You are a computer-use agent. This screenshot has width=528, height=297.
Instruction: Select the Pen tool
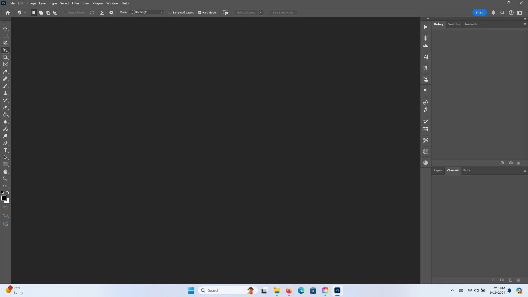pyautogui.click(x=5, y=143)
